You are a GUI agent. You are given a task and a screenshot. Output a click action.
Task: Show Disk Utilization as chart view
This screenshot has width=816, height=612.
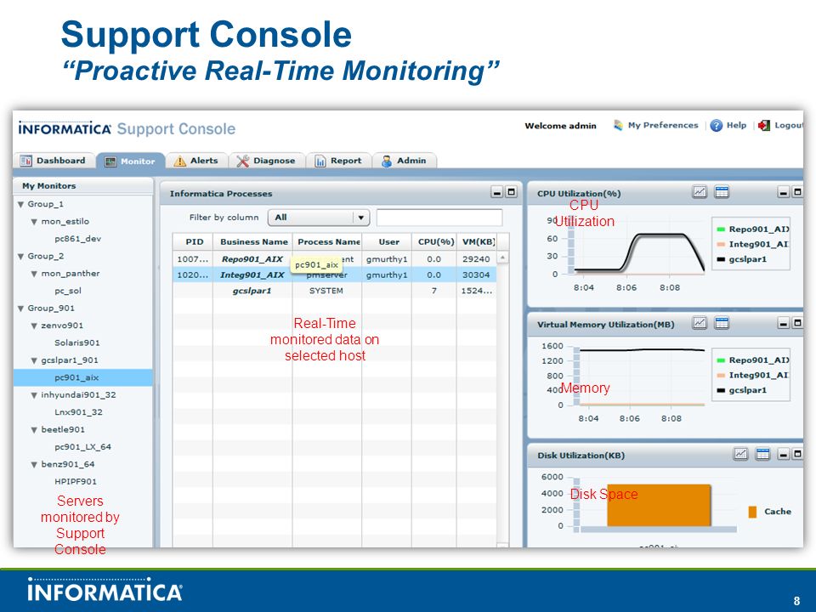(740, 454)
